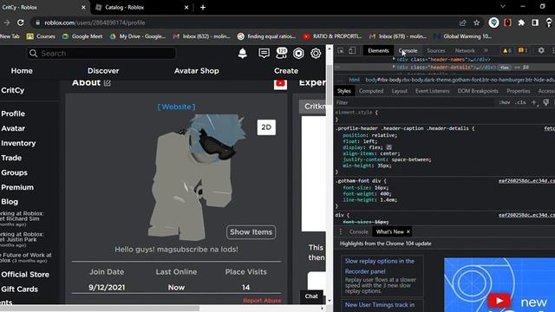Image resolution: width=555 pixels, height=312 pixels.
Task: Close the What's New drawer tab
Action: click(x=408, y=231)
